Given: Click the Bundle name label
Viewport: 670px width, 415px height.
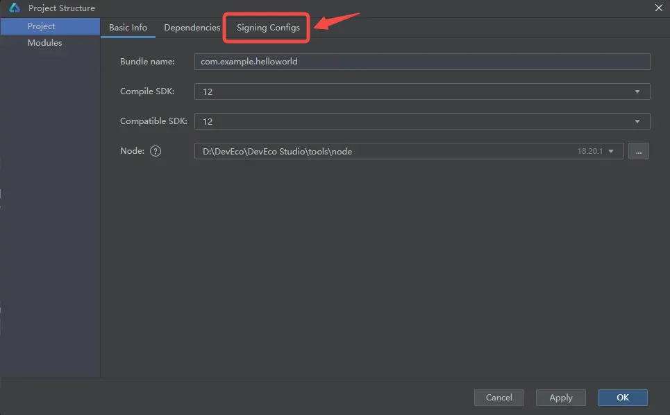Looking at the screenshot, I should pyautogui.click(x=147, y=62).
